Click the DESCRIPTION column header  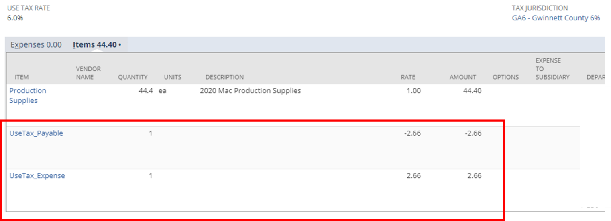click(x=224, y=77)
